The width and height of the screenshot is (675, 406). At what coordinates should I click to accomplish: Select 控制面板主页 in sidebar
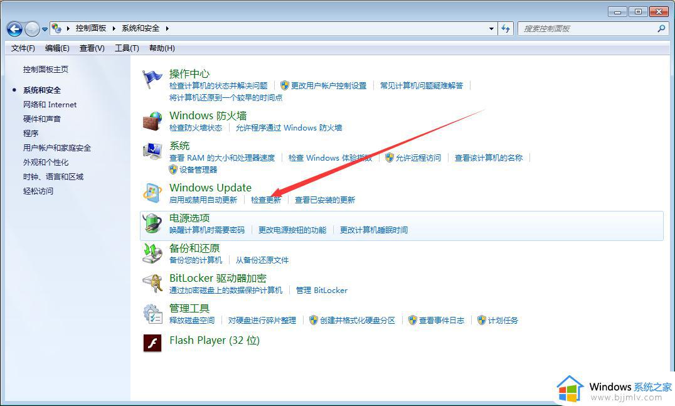[x=46, y=69]
